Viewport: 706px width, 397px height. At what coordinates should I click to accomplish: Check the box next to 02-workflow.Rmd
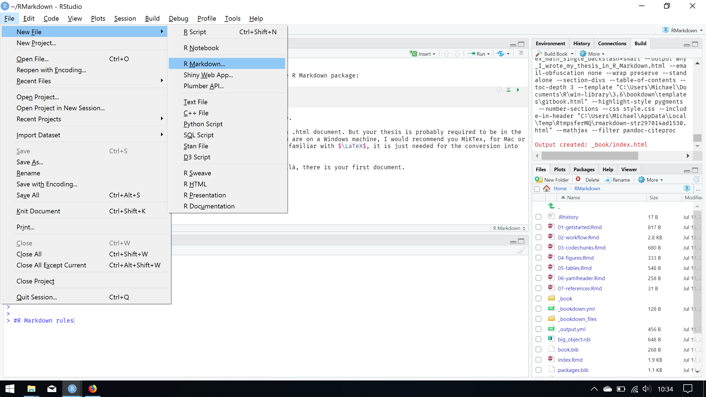[x=538, y=237]
